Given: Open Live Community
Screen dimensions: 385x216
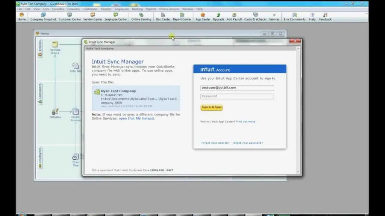Looking at the screenshot, I should (x=295, y=16).
